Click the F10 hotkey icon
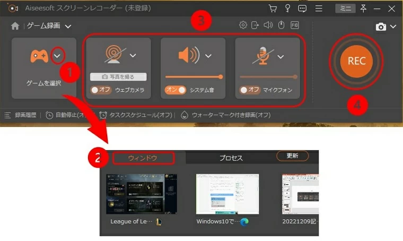 pos(294,25)
